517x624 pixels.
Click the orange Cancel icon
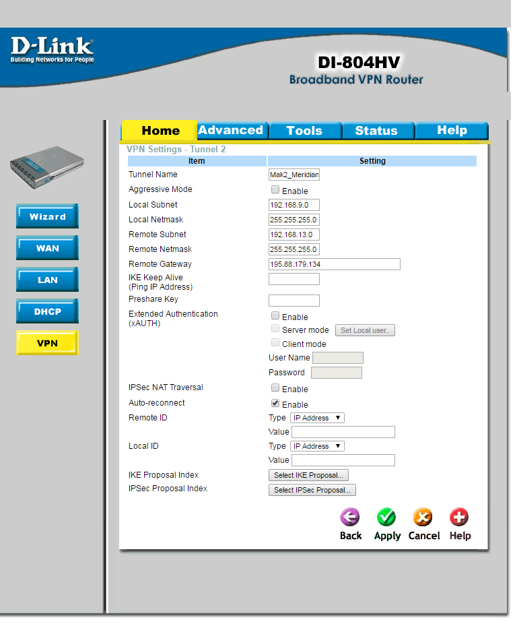click(423, 518)
